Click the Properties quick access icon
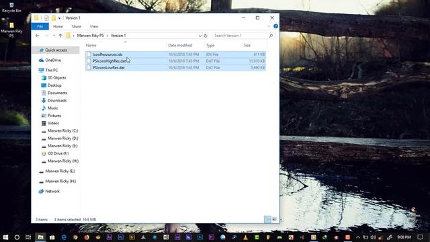Image resolution: width=430 pixels, height=242 pixels. tap(46, 18)
